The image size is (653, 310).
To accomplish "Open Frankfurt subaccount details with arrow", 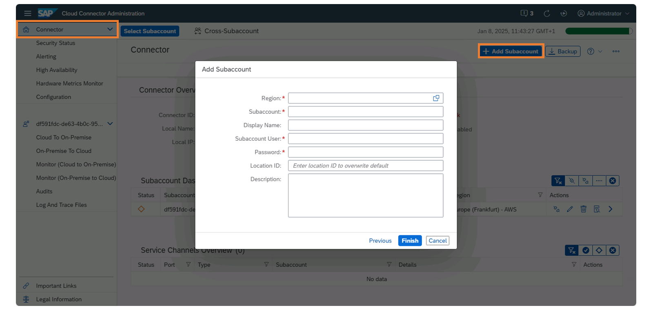I will click(611, 209).
